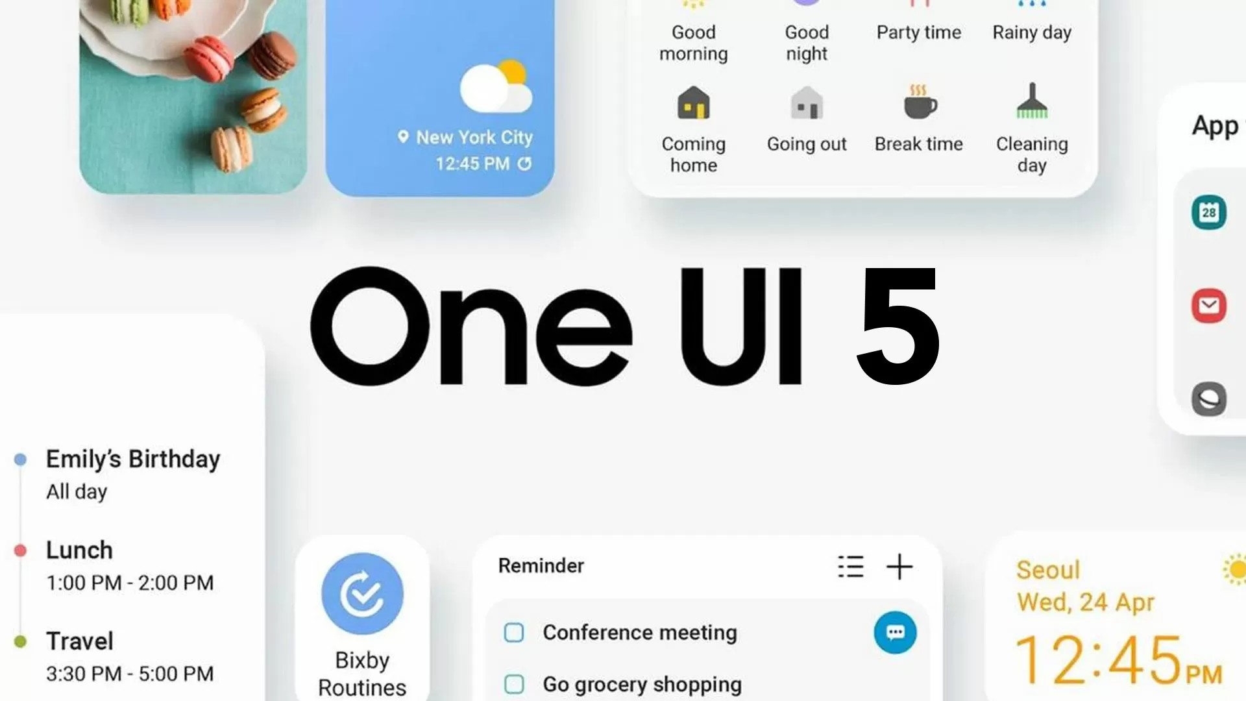Click Emily's Birthday all day event
The image size is (1246, 701).
point(131,473)
